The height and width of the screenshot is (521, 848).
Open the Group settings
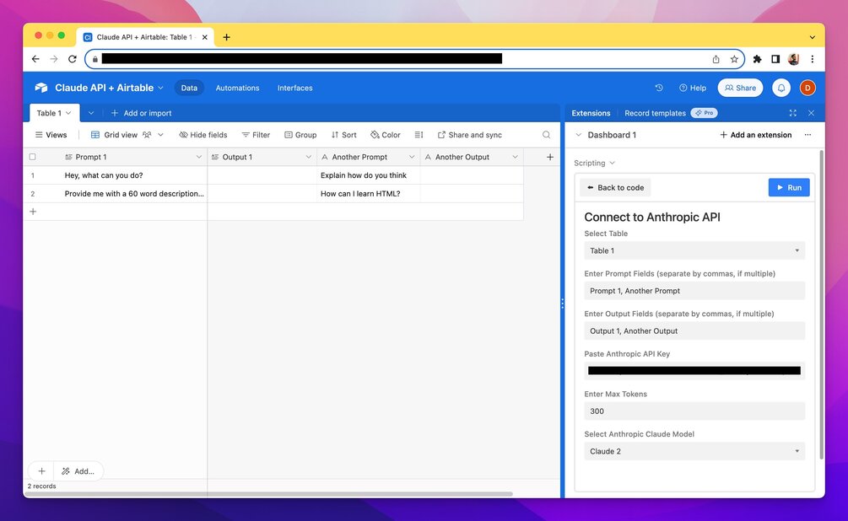coord(300,134)
